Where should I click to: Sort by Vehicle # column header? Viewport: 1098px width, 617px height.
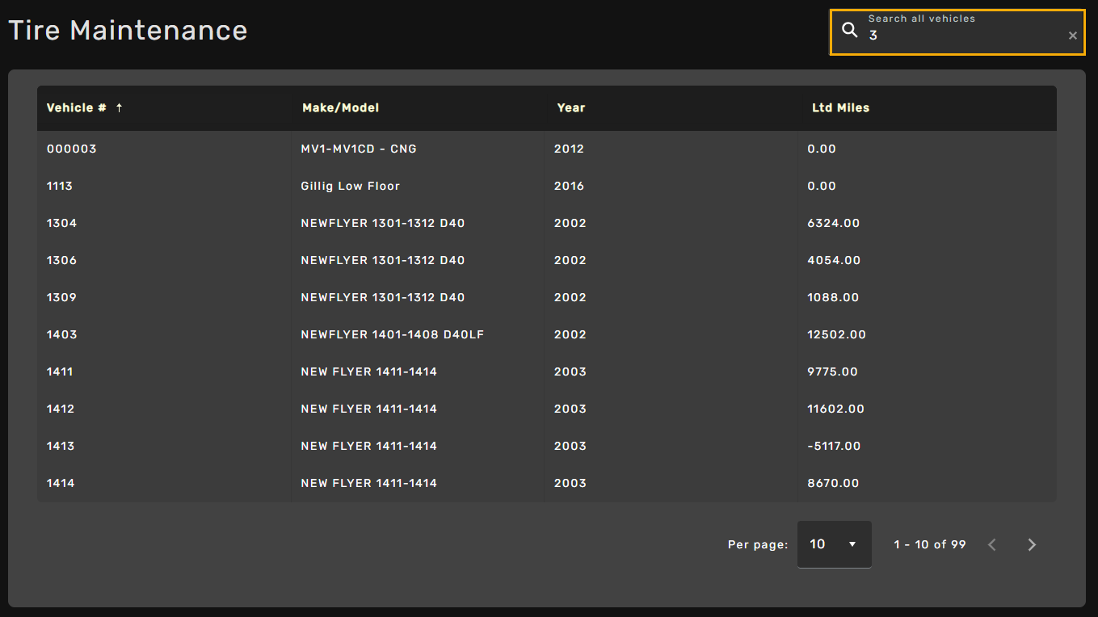[x=76, y=108]
